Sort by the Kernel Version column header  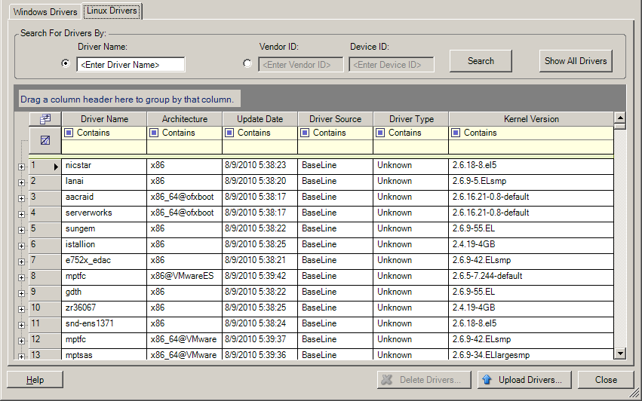pyautogui.click(x=531, y=119)
